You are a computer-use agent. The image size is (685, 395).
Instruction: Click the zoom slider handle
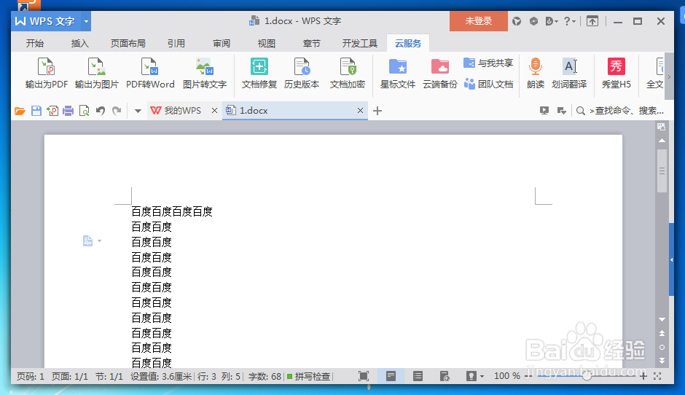tap(587, 376)
